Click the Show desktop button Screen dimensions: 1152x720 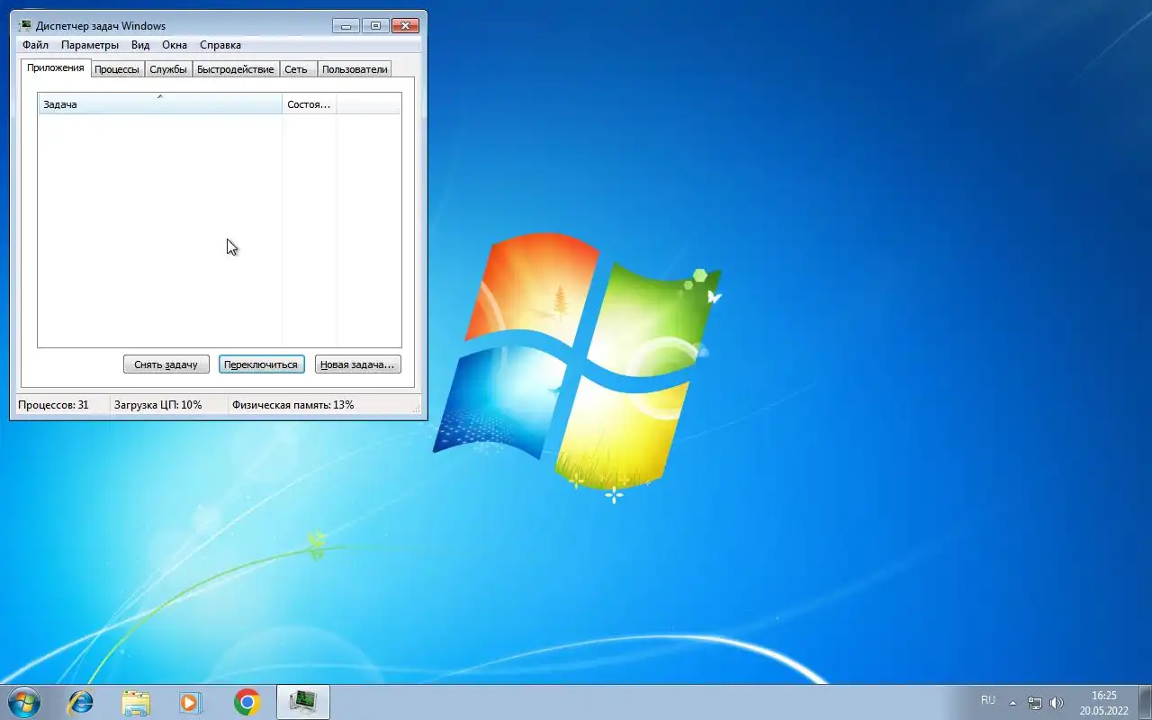click(x=1146, y=702)
